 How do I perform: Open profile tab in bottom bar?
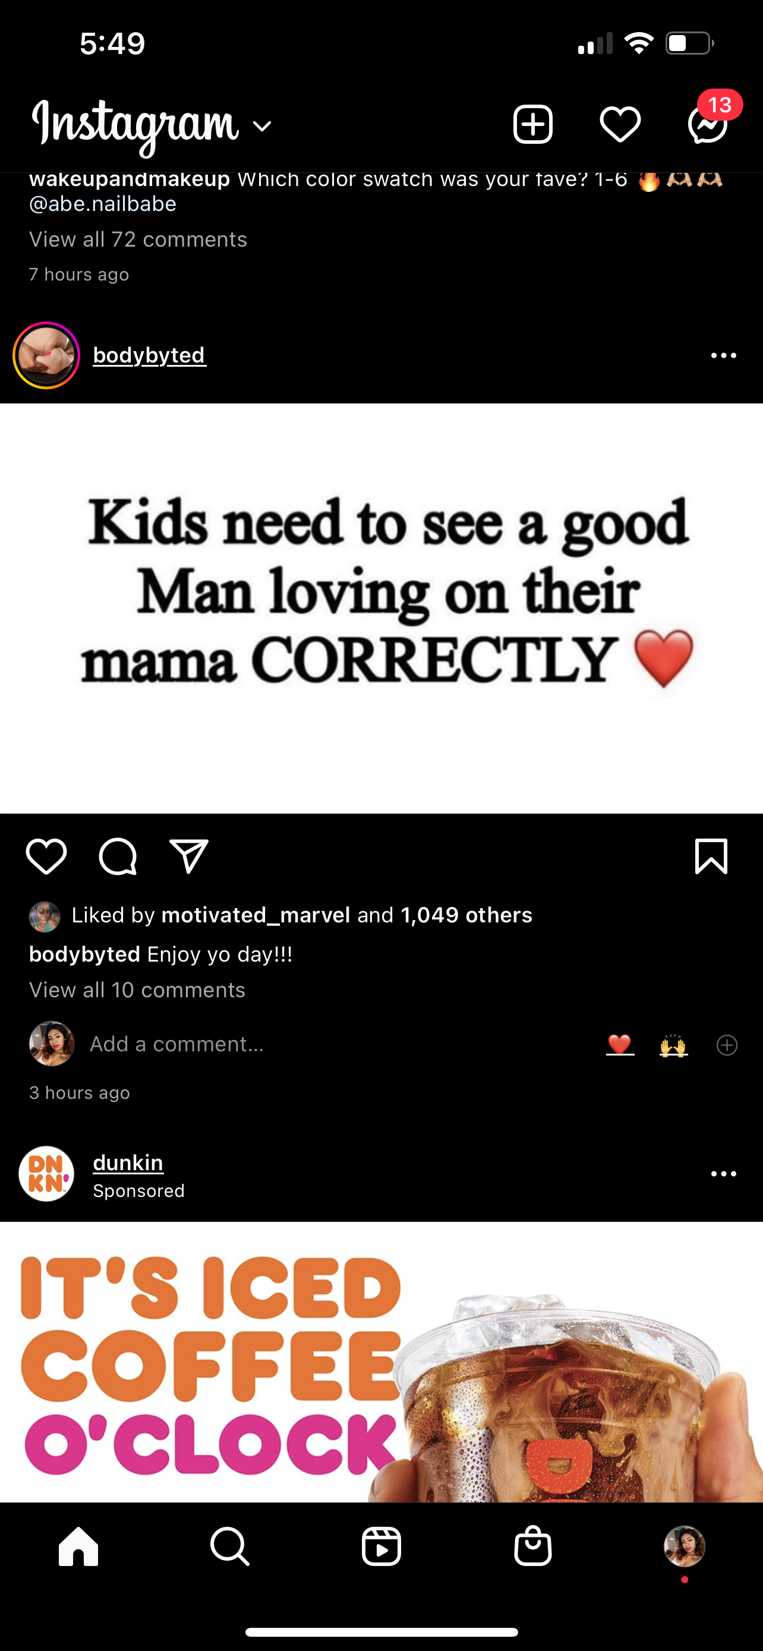point(684,1546)
